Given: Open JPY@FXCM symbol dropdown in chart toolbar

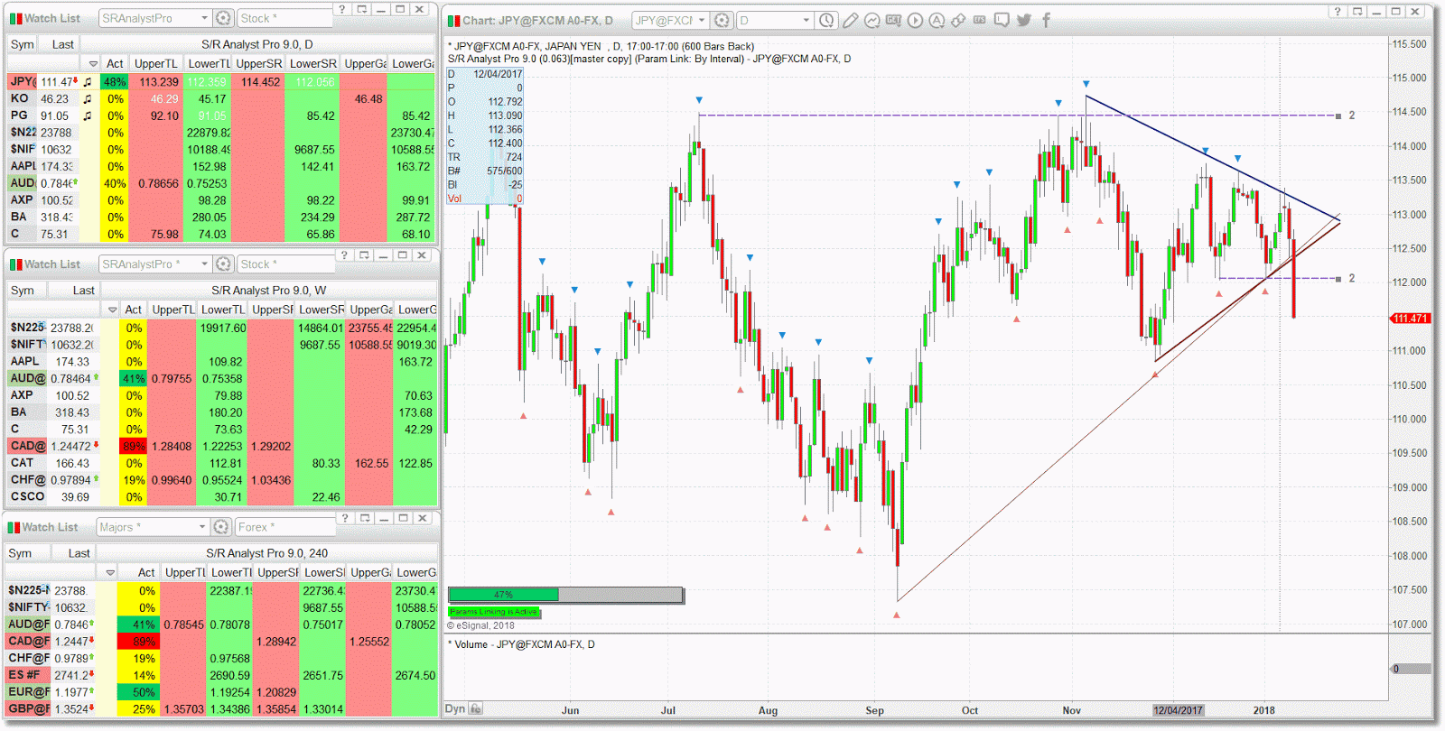Looking at the screenshot, I should tap(701, 20).
